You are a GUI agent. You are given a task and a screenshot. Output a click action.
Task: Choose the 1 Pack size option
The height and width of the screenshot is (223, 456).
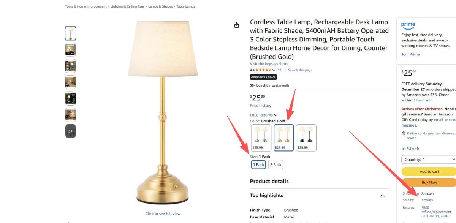(258, 164)
